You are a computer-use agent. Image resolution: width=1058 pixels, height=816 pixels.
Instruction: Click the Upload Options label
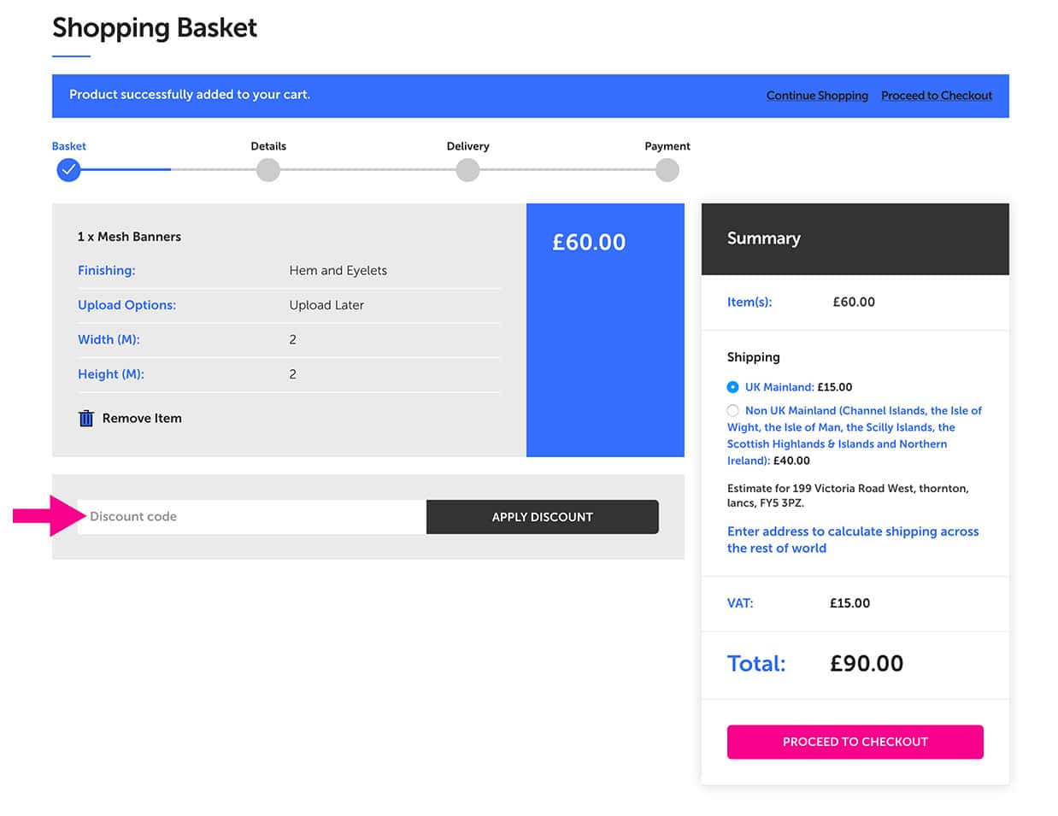126,305
